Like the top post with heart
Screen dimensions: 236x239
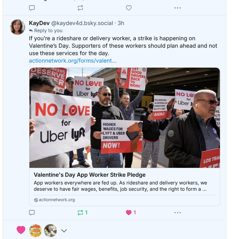click(129, 8)
